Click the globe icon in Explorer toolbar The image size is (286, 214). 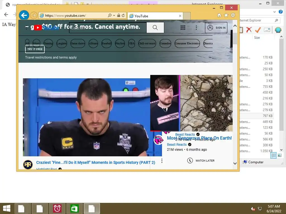pos(278,30)
